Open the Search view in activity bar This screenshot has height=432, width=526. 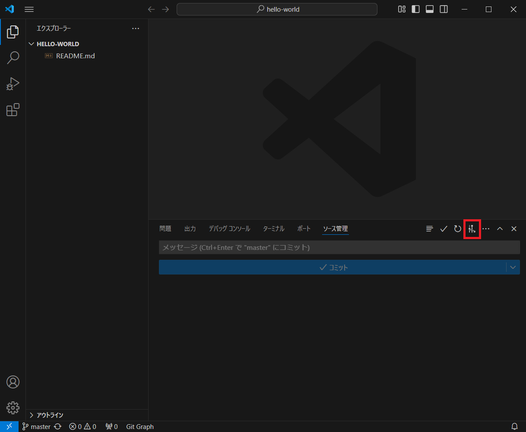13,57
